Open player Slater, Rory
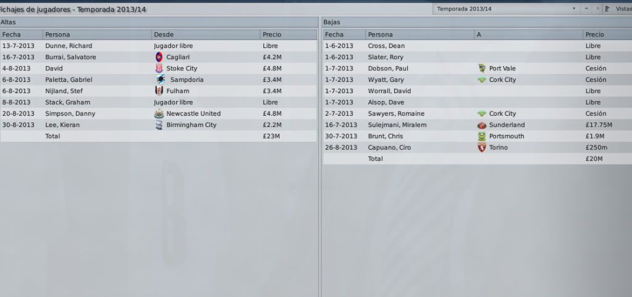The width and height of the screenshot is (632, 297). [x=386, y=57]
